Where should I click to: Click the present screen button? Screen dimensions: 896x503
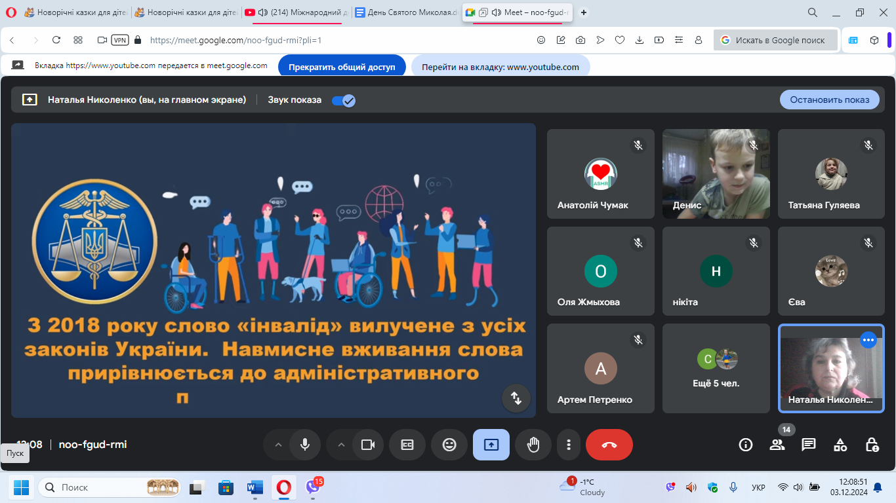[491, 445]
